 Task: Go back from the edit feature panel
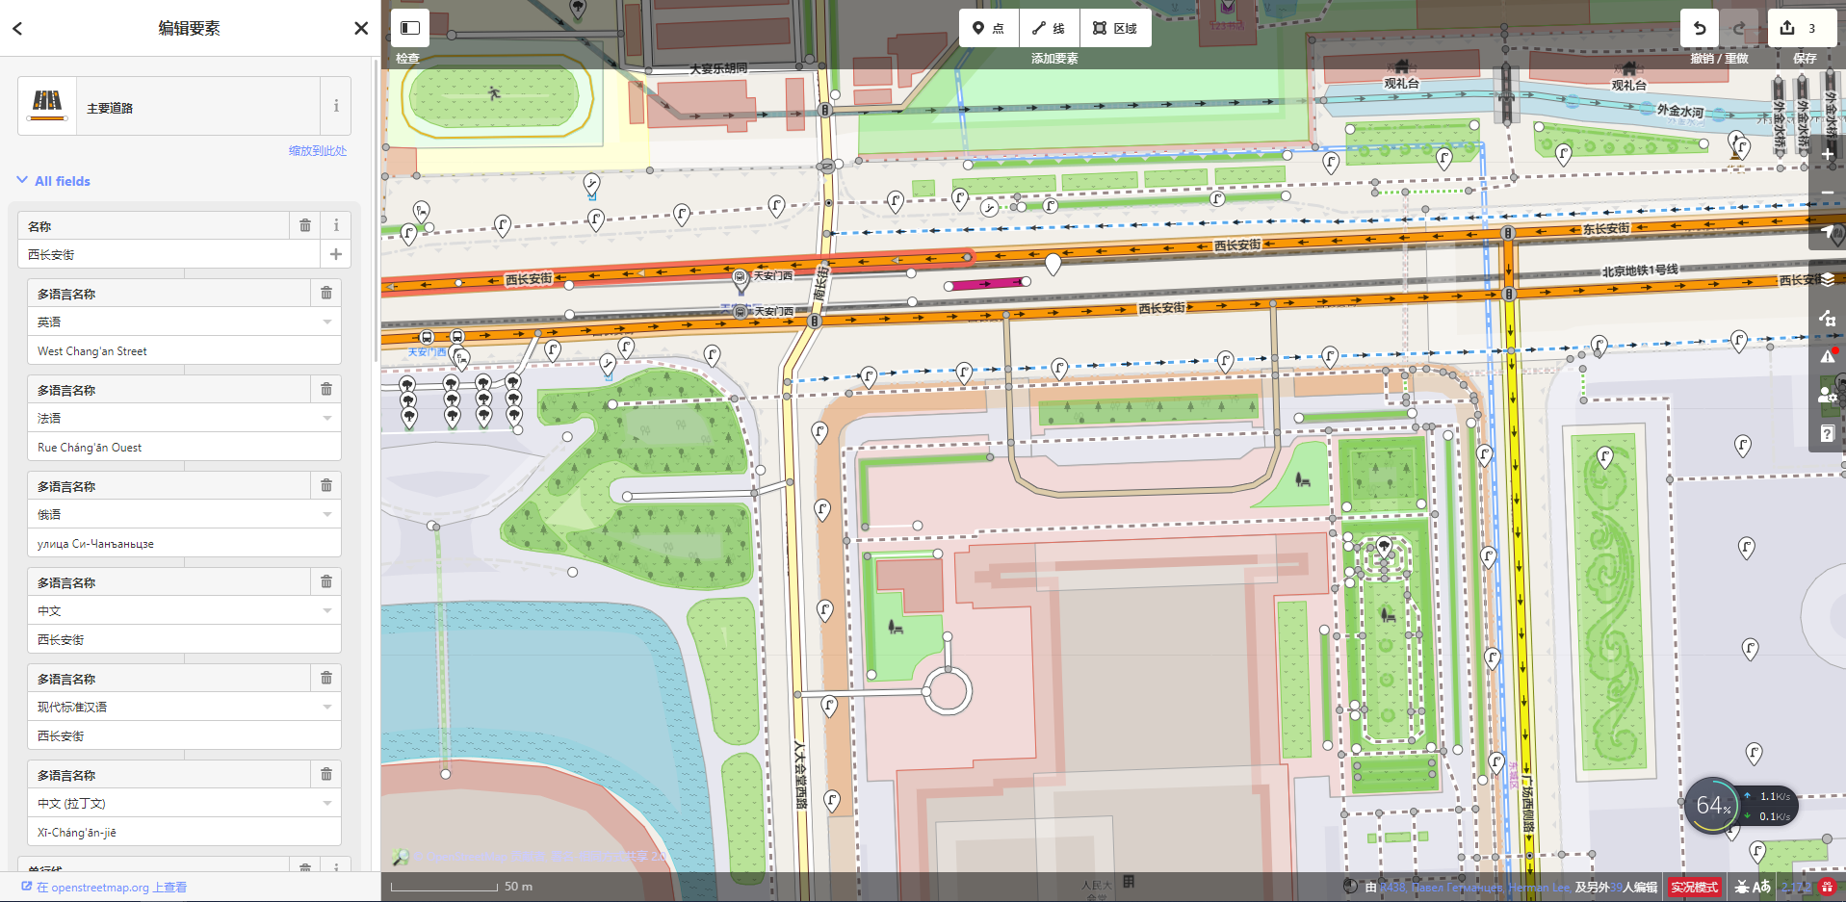pos(17,28)
